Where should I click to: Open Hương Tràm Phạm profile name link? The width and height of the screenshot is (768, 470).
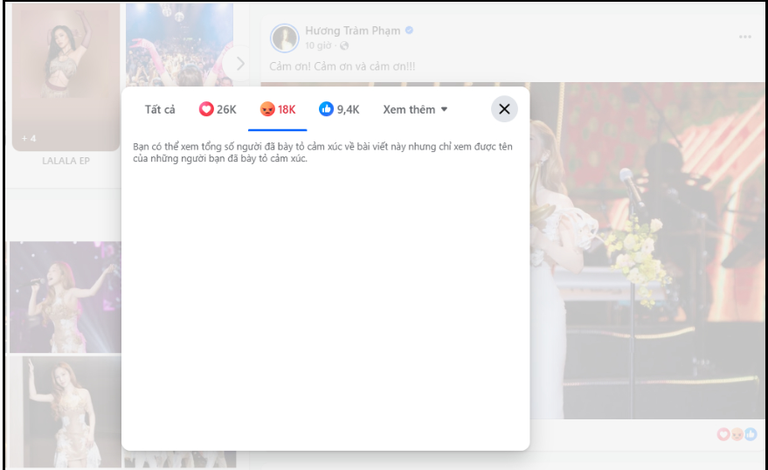coord(353,31)
